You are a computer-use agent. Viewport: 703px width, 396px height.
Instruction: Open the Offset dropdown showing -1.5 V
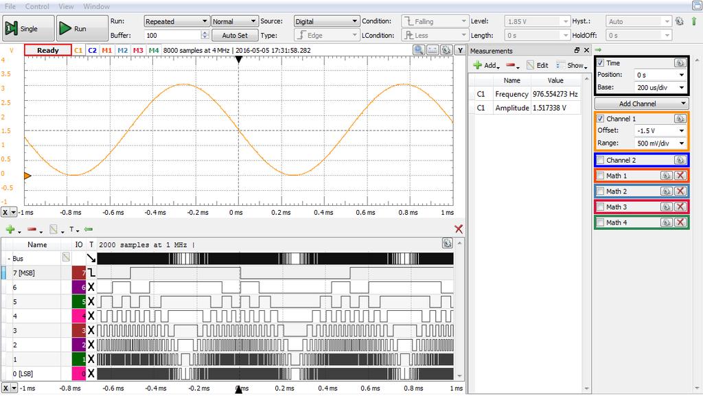coord(660,130)
